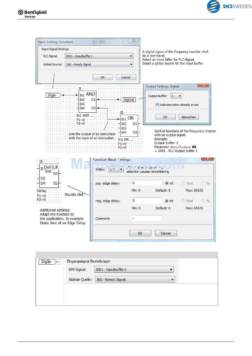Screen dimensions: 252x356
Task: Click the 'In1 OR ...' label below OR block
Action: [x=125, y=139]
